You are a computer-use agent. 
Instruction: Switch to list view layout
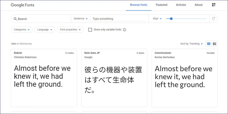tap(215, 44)
